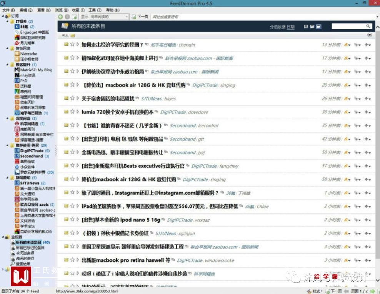Open the 帮助(H) menu
The width and height of the screenshot is (380, 294).
click(x=113, y=10)
